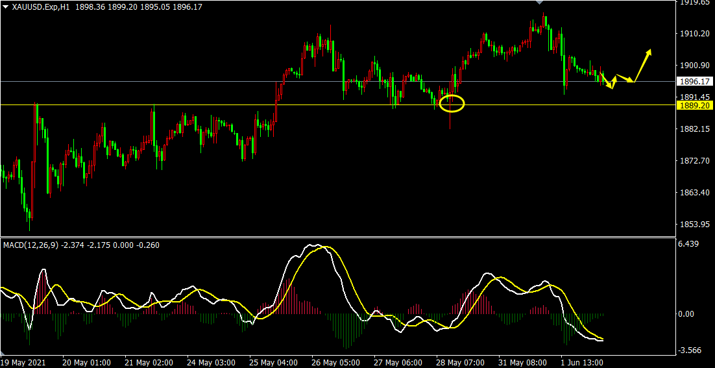Click the current price label 1896.17

pyautogui.click(x=693, y=82)
